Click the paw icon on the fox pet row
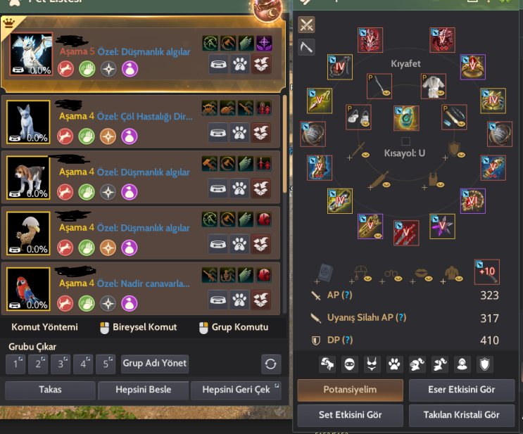This screenshot has height=434, width=523. click(239, 133)
